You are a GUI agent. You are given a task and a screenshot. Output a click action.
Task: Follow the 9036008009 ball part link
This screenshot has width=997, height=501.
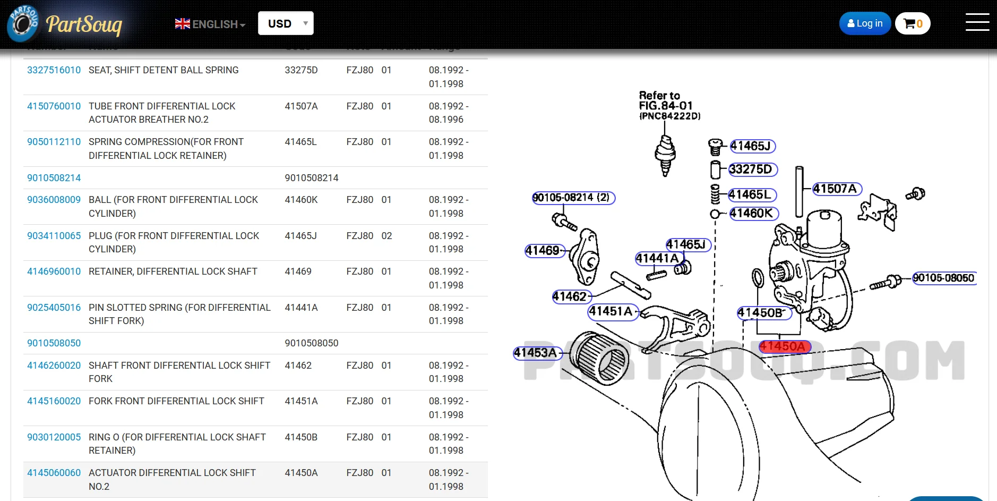tap(54, 200)
